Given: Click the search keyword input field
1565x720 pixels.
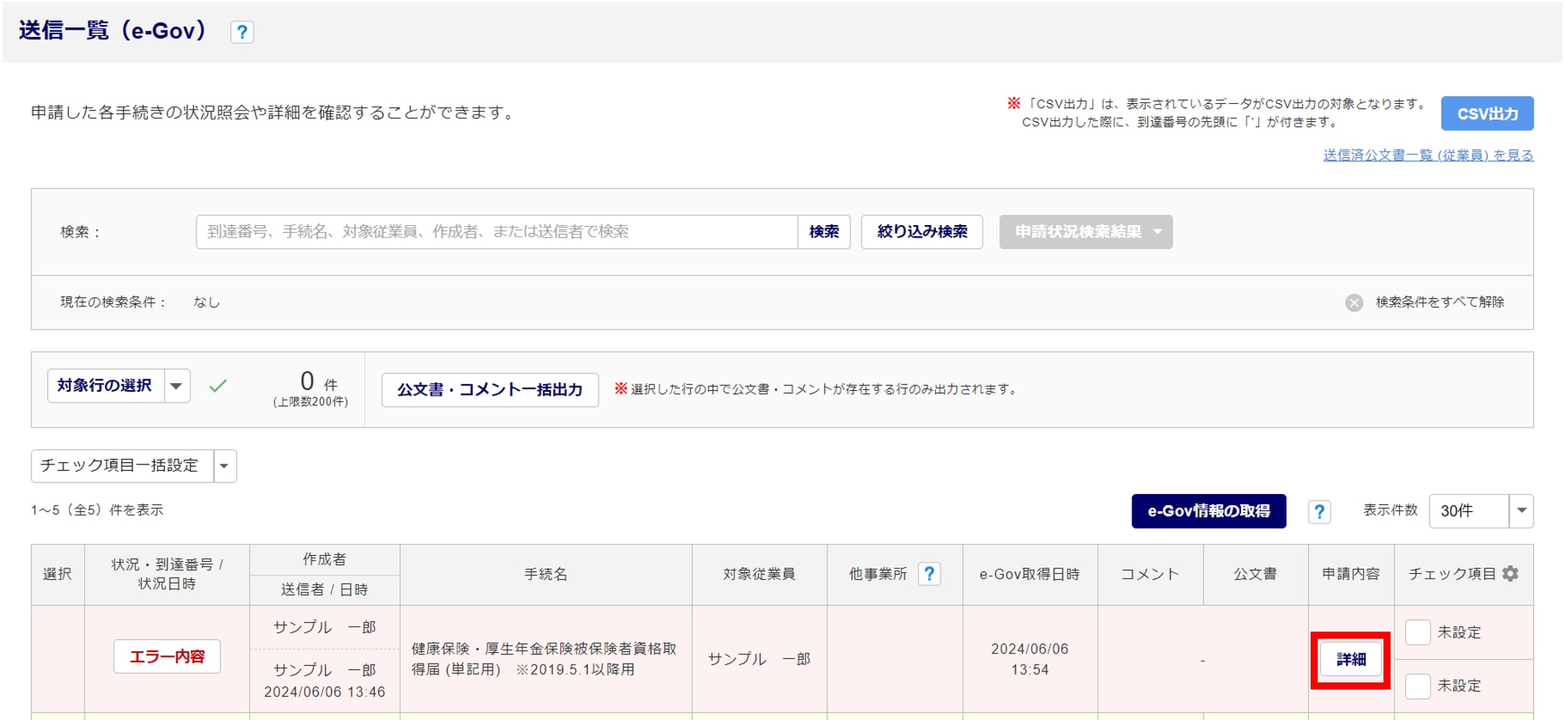Looking at the screenshot, I should pyautogui.click(x=496, y=232).
